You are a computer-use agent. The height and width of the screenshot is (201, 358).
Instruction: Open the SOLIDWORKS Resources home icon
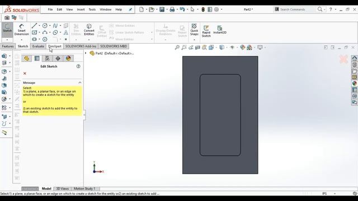(354, 58)
